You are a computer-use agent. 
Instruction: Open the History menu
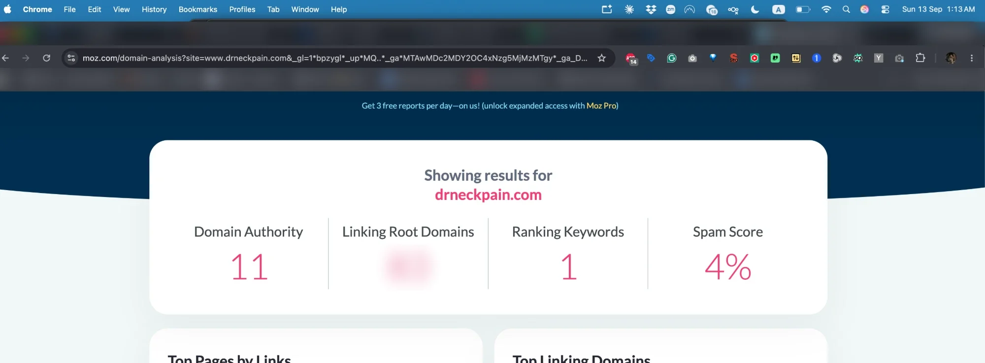pos(154,9)
